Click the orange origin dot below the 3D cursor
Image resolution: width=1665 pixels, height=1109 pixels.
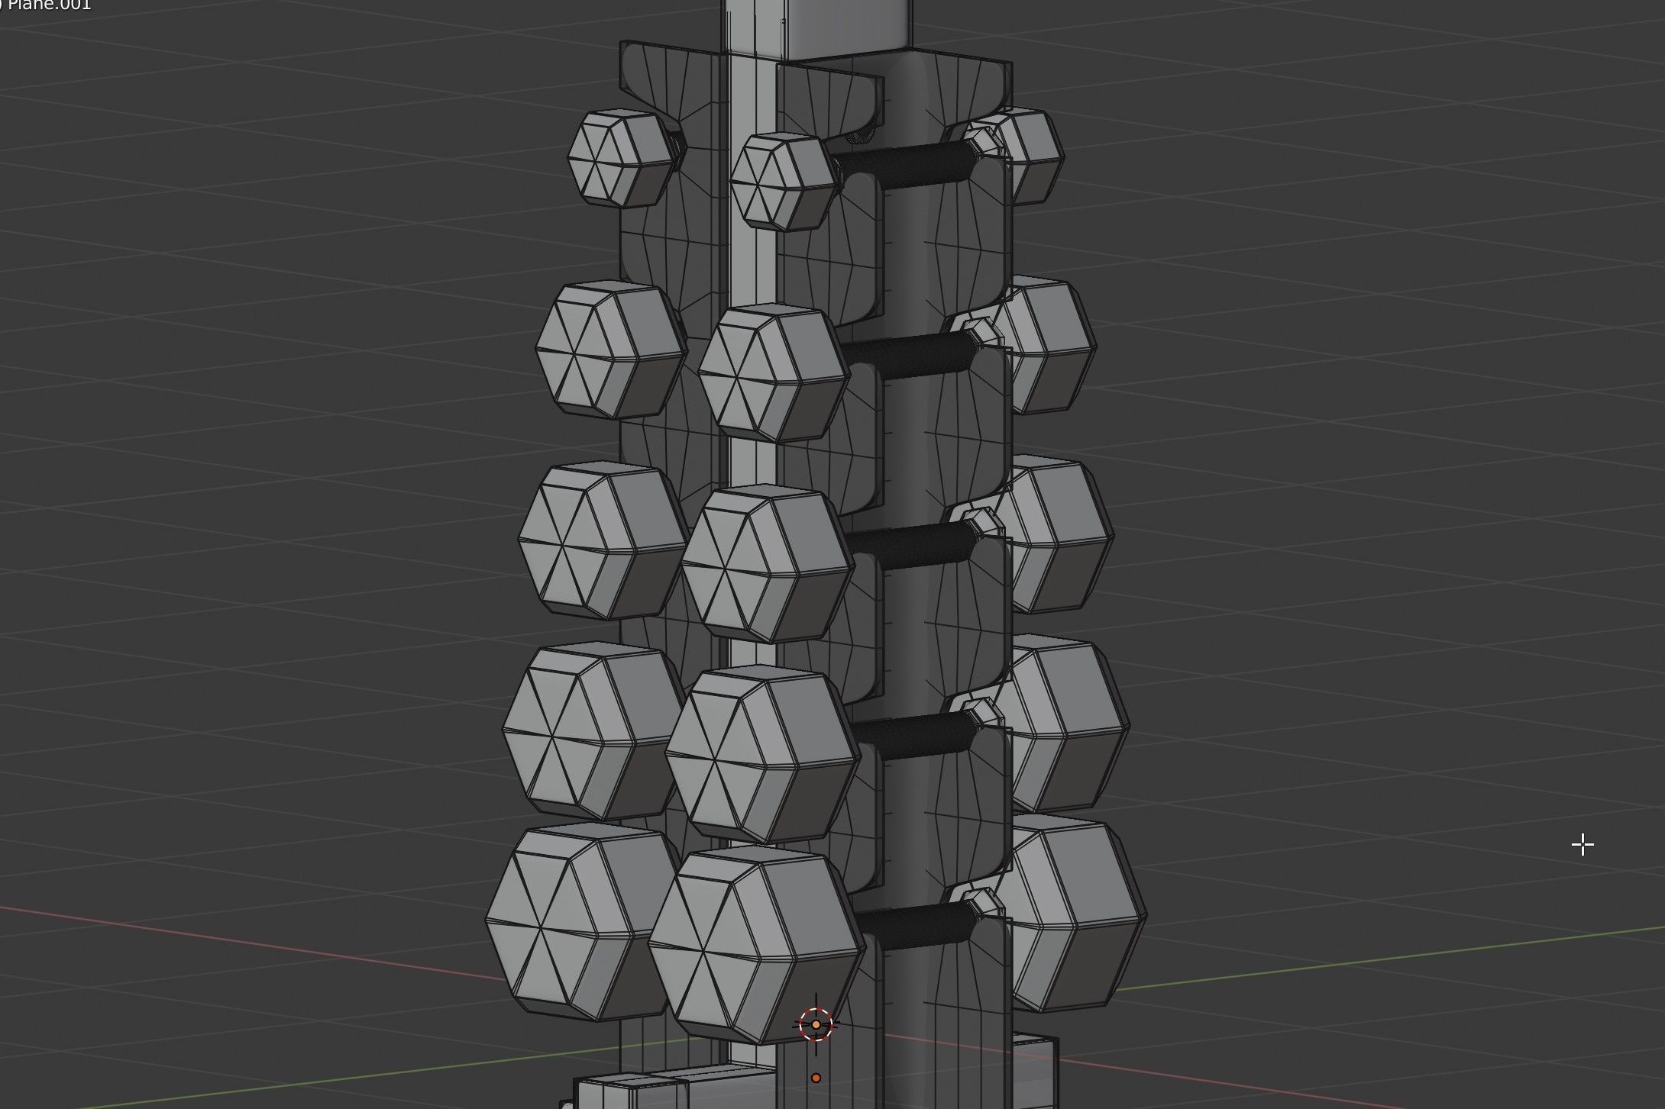[x=816, y=1078]
